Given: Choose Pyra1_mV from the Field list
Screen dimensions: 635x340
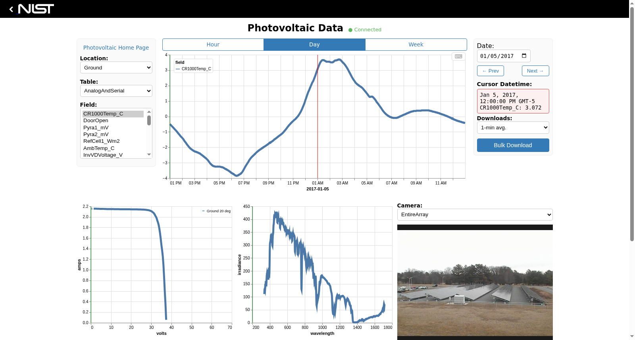Looking at the screenshot, I should pyautogui.click(x=113, y=128).
